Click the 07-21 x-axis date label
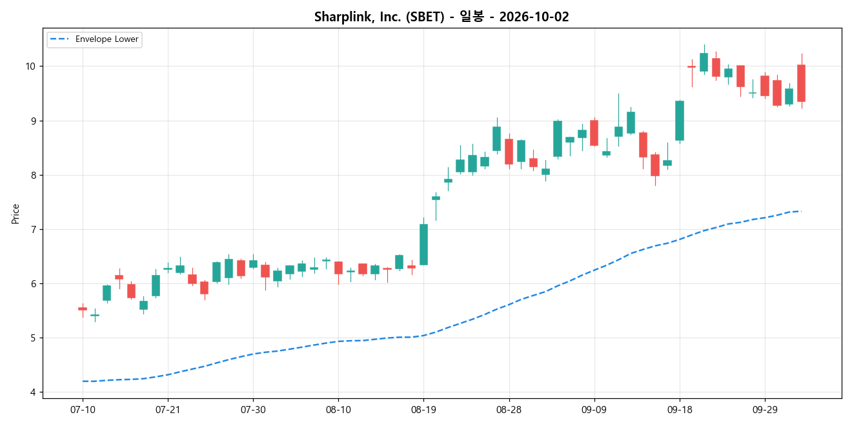 click(168, 410)
